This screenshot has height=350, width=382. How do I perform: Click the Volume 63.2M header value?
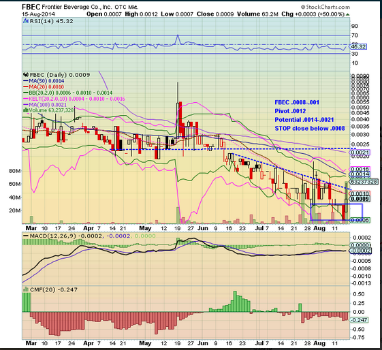point(257,14)
